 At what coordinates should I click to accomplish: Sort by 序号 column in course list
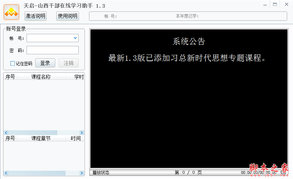coord(10,77)
